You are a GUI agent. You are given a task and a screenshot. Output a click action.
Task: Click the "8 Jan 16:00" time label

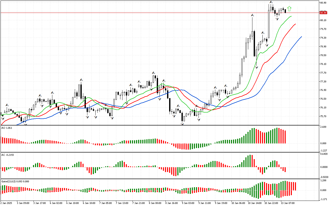[172, 203]
